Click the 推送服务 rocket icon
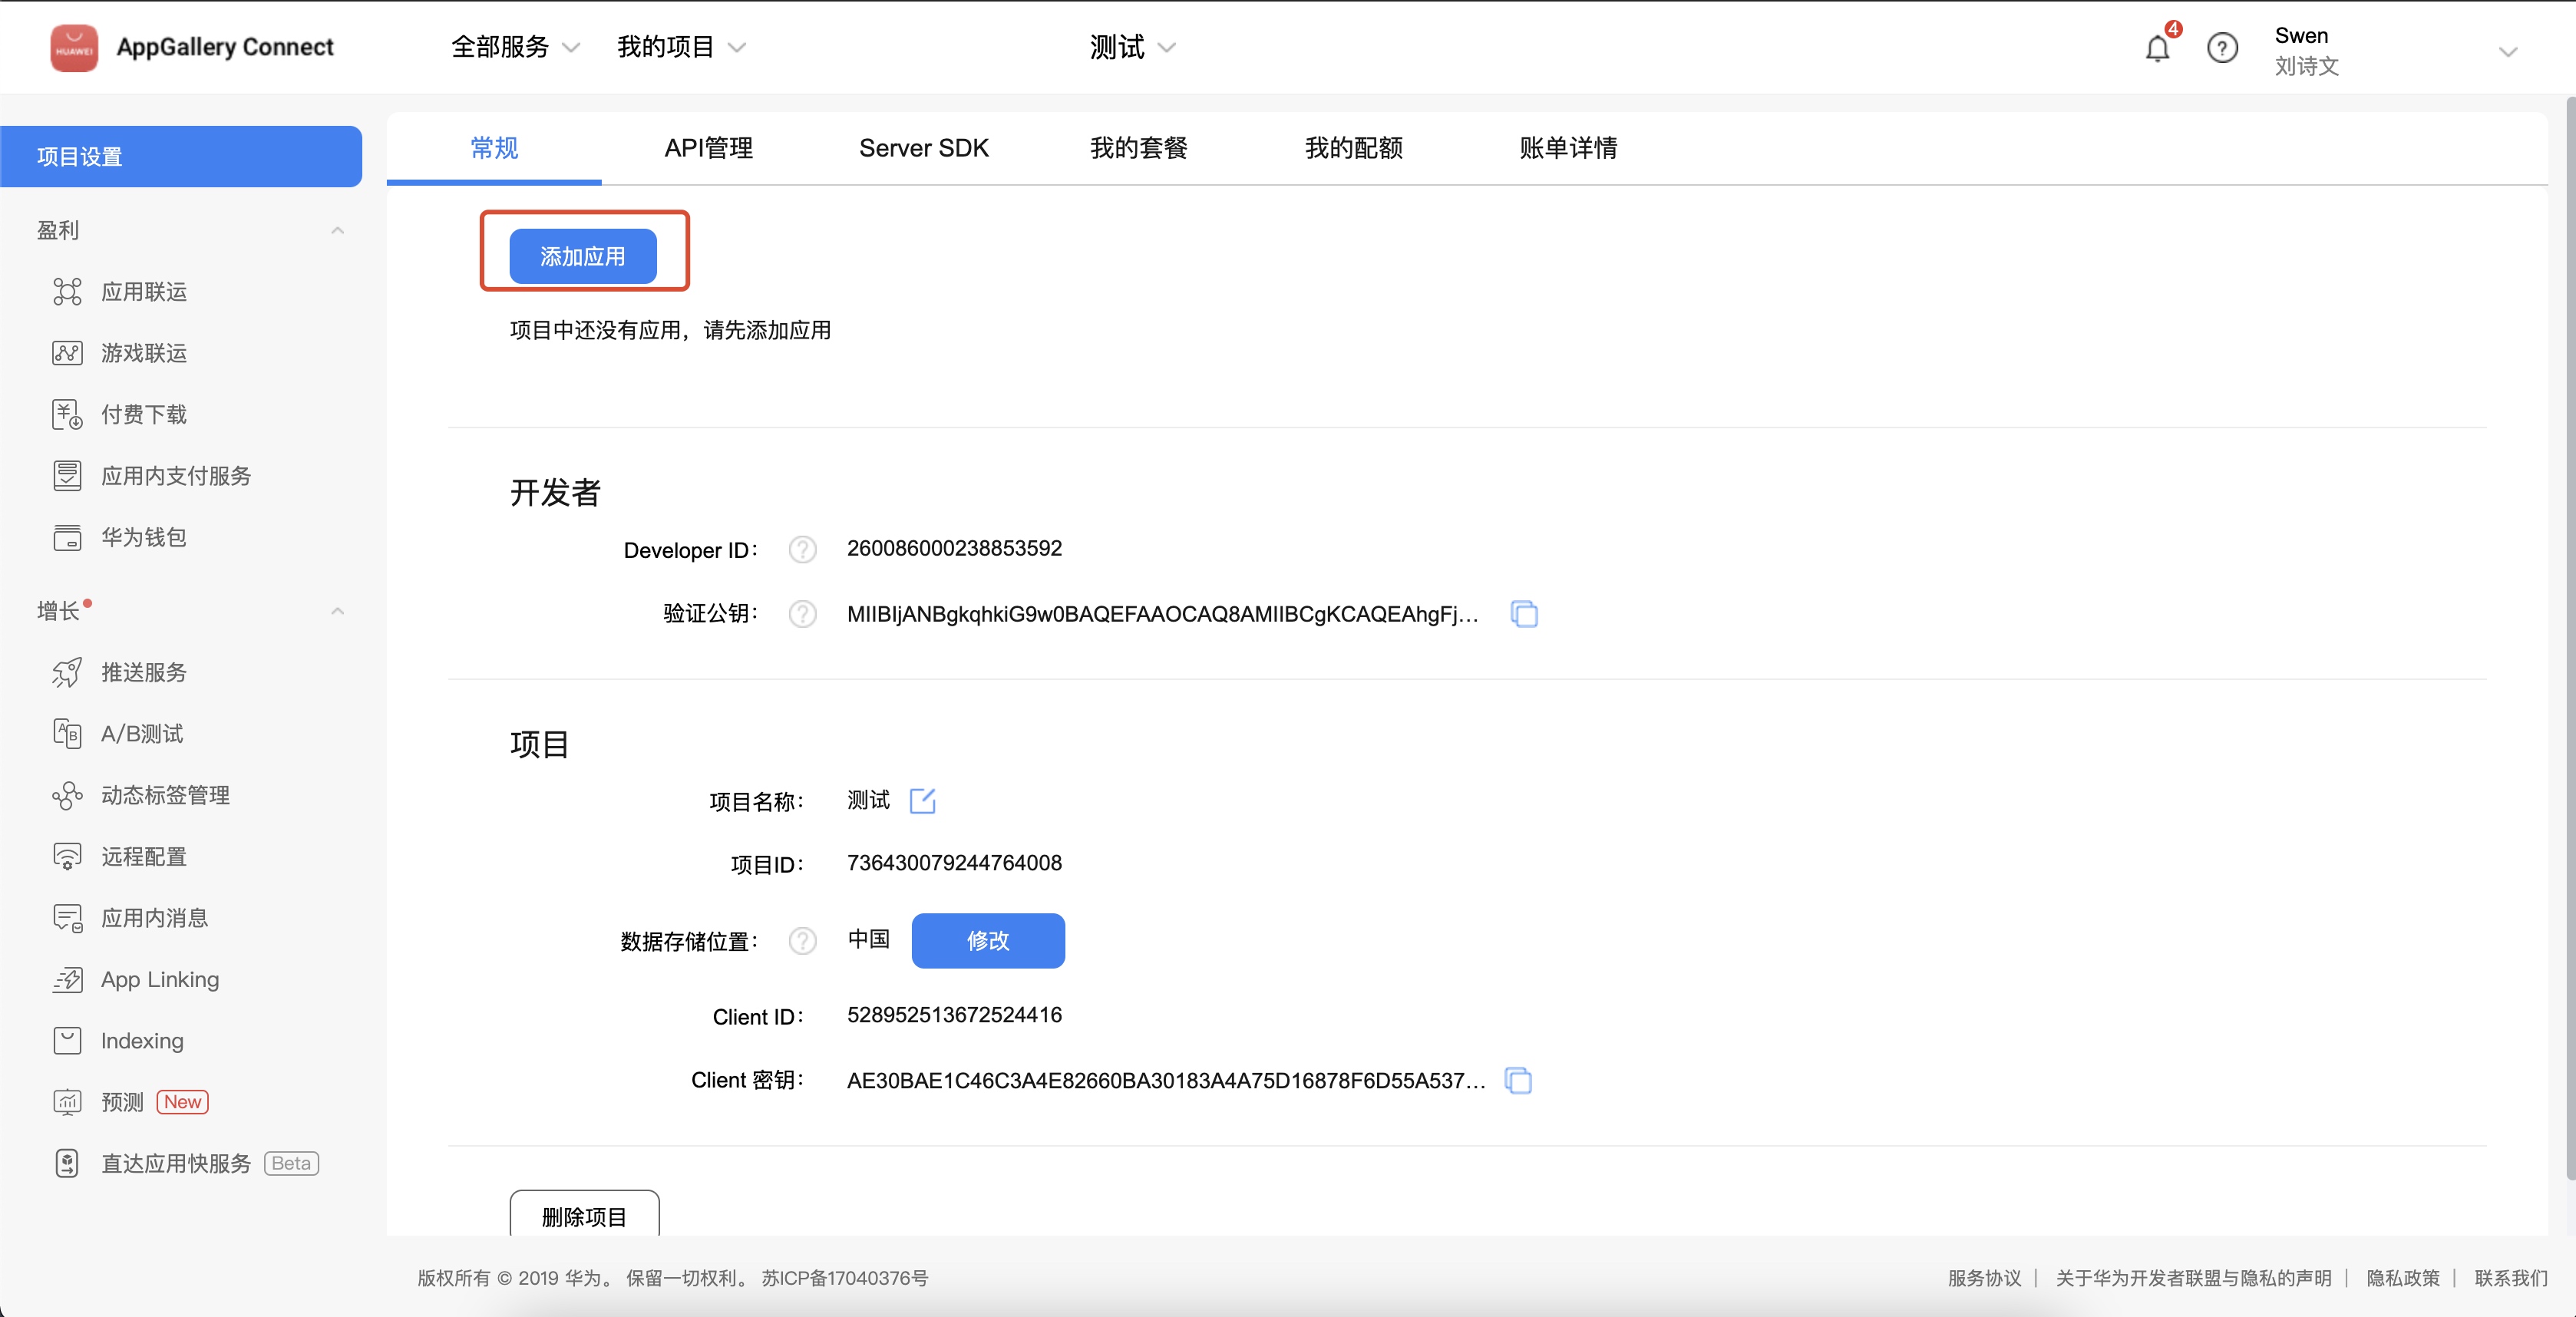The image size is (2576, 1317). pos(67,672)
